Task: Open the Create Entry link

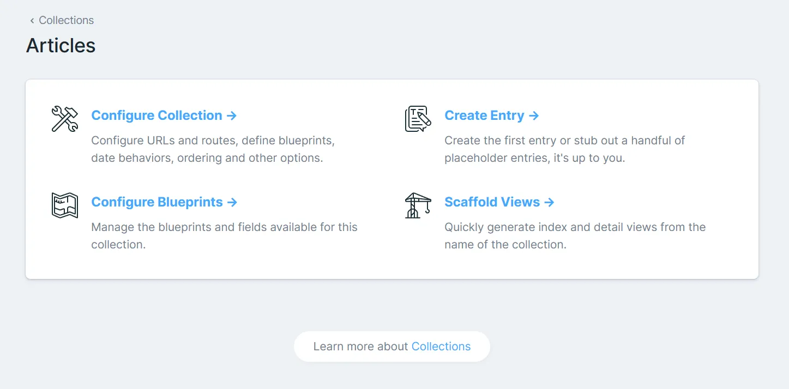Action: tap(484, 116)
